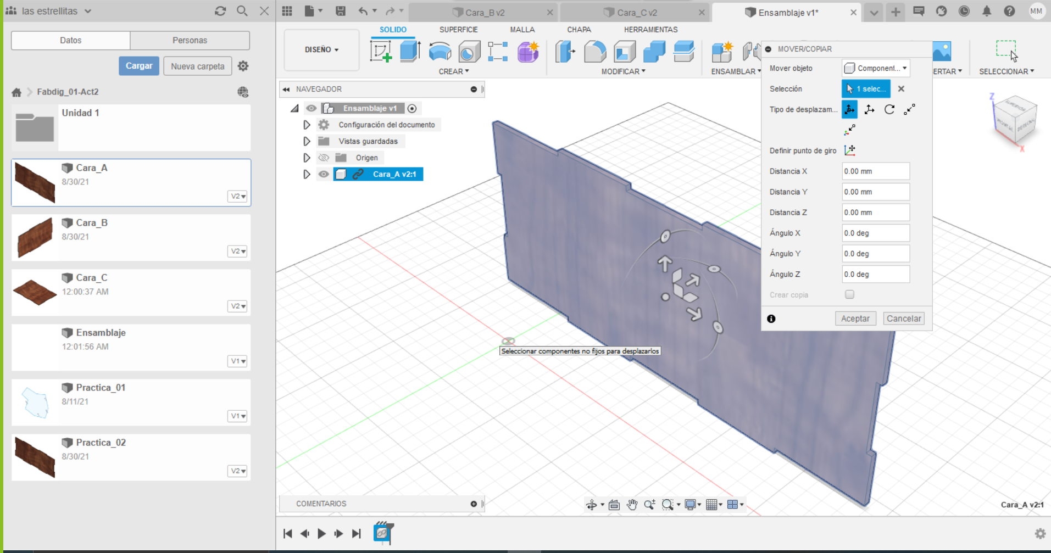Viewport: 1051px width, 553px height.
Task: Choose Translate displacement type
Action: point(869,109)
